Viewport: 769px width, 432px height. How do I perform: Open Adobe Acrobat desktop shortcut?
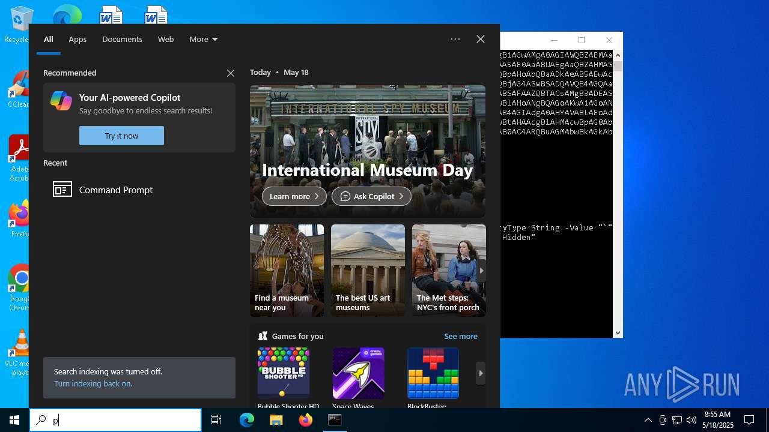[18, 158]
